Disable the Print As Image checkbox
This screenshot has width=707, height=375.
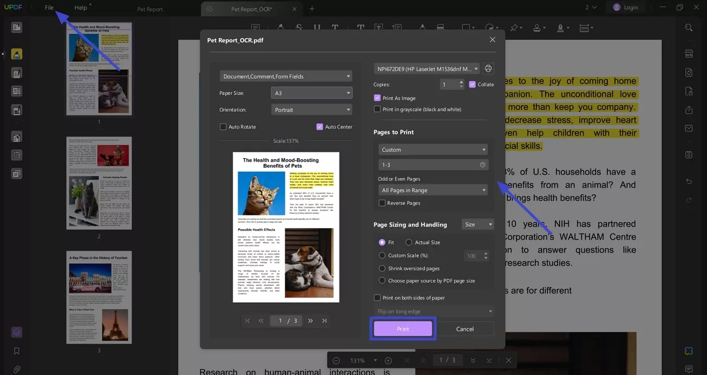tap(377, 97)
